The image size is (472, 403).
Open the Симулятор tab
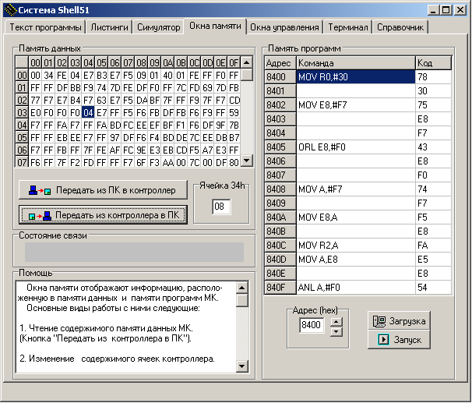(x=159, y=27)
